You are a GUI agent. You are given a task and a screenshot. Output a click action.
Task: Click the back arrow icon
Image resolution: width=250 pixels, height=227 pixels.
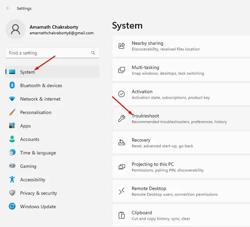pyautogui.click(x=8, y=8)
